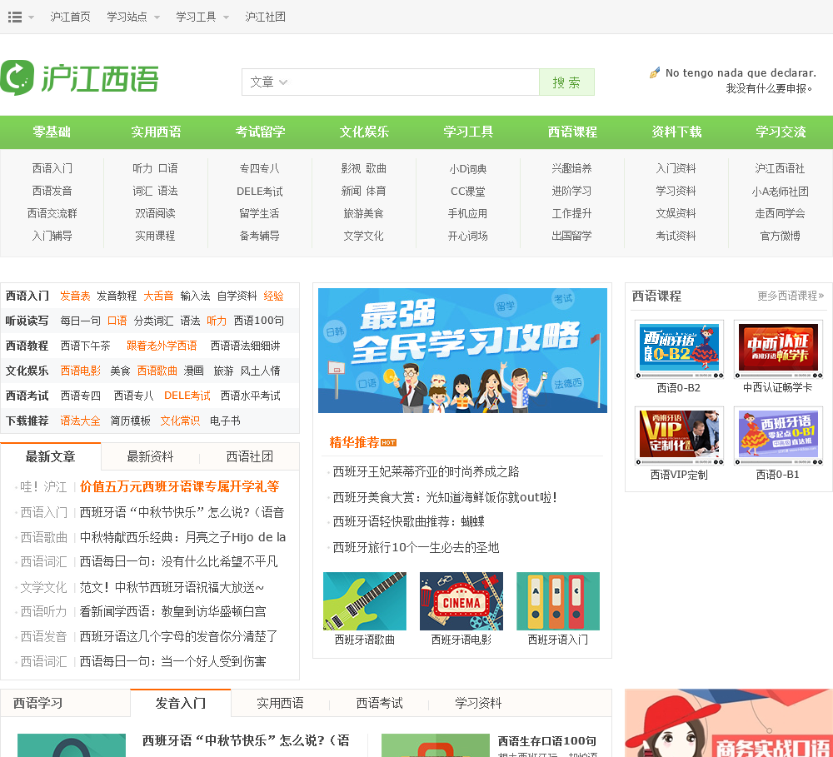Click the 语法大全 download link
This screenshot has width=833, height=757.
80,421
